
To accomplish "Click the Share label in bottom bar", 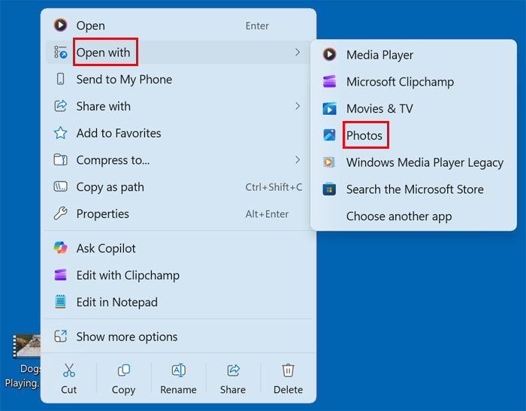I will coord(233,389).
